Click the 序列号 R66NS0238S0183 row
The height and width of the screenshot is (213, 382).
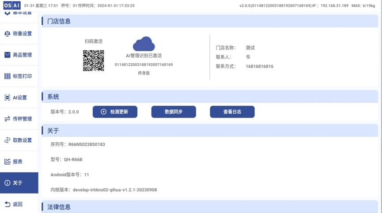pos(78,145)
